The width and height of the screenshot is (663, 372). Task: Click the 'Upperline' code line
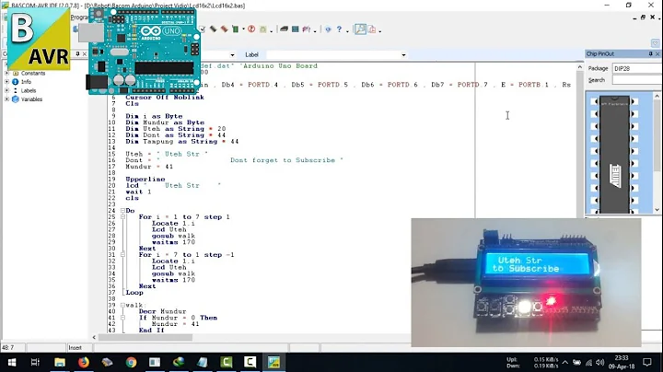145,180
